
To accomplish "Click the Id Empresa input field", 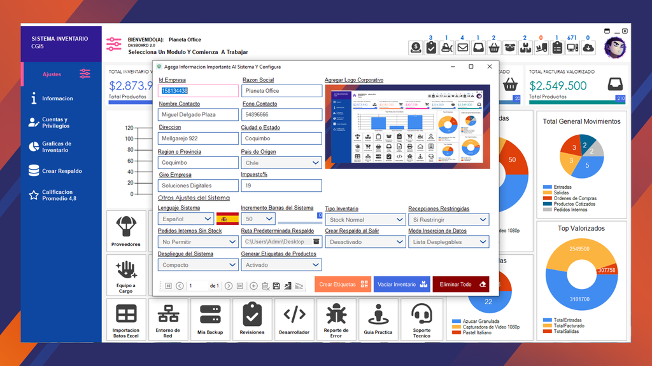I will 198,91.
